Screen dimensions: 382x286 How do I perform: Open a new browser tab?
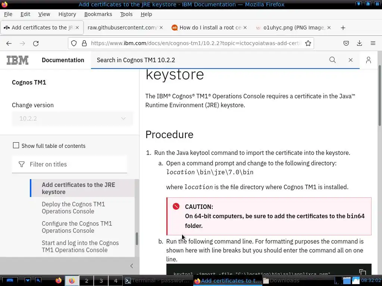343,28
